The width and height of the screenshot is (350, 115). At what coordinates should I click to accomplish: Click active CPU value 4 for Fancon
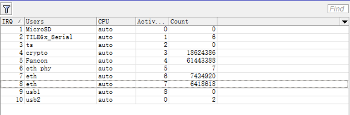click(165, 61)
